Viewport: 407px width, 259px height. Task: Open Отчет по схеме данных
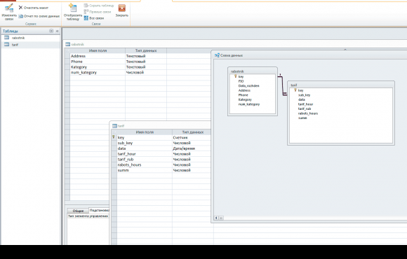39,16
